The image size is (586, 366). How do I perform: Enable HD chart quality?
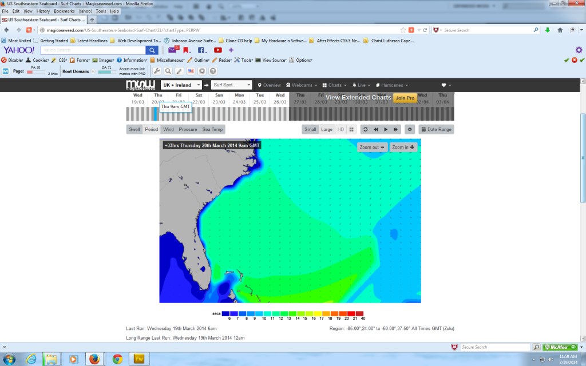pyautogui.click(x=340, y=129)
